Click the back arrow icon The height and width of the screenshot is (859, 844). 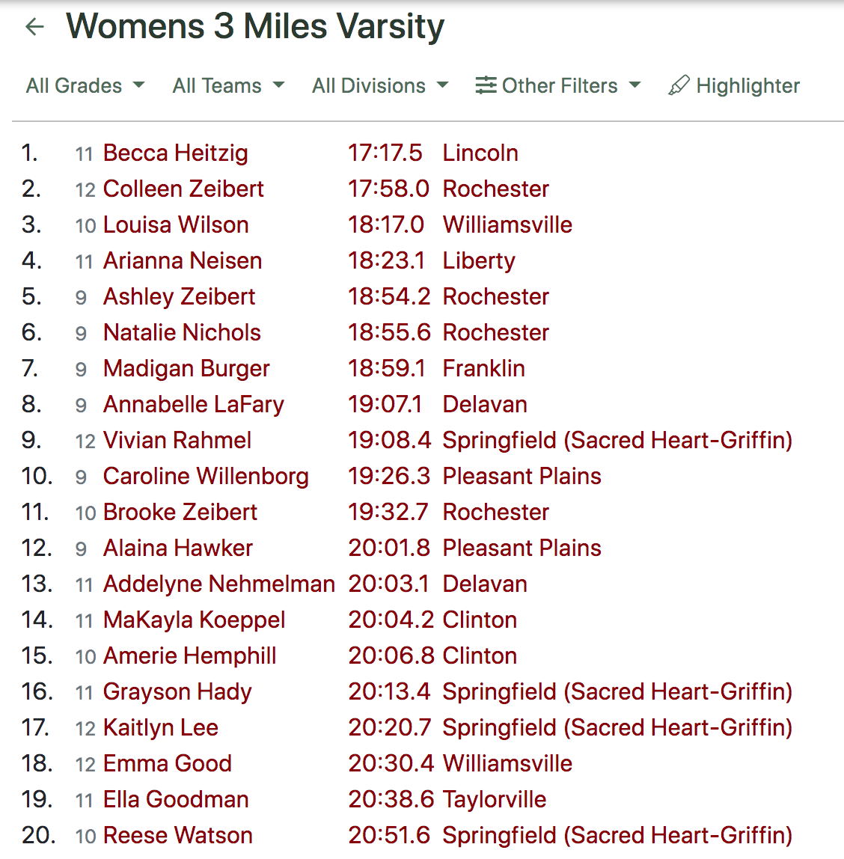click(34, 26)
